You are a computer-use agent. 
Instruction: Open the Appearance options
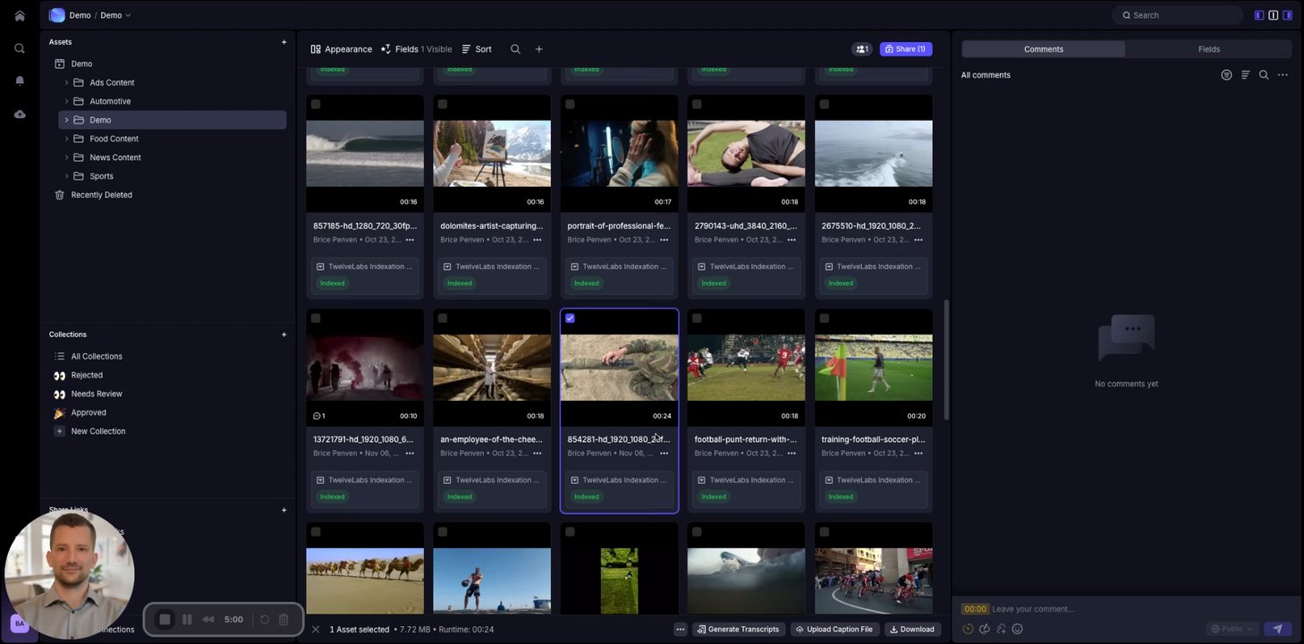click(341, 49)
